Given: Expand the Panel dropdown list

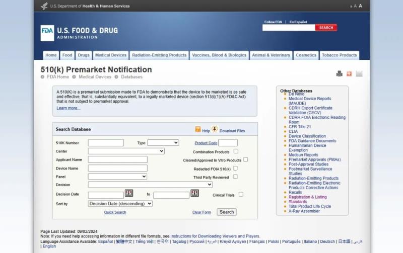Looking at the screenshot, I should 117,177.
